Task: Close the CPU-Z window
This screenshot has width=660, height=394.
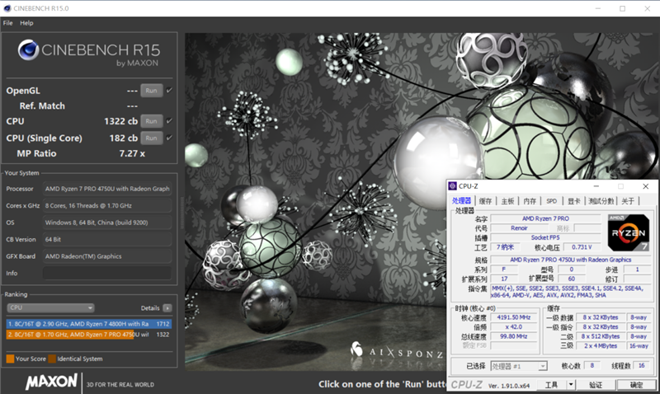Action: (646, 185)
